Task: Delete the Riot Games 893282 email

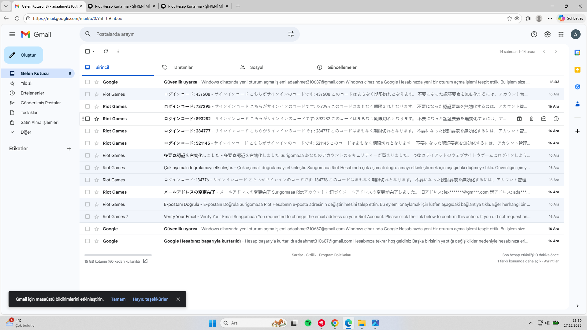Action: click(532, 119)
